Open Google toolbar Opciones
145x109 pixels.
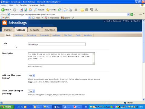(66, 18)
